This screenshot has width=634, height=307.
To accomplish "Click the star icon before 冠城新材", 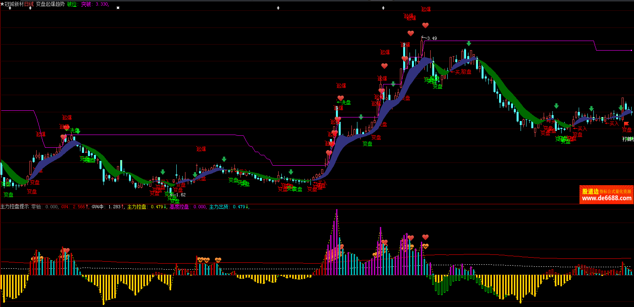I will (2, 4).
